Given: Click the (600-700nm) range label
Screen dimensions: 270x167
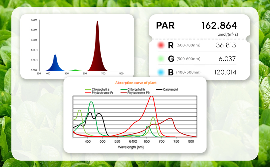Looking at the screenshot, I should coord(188,45).
